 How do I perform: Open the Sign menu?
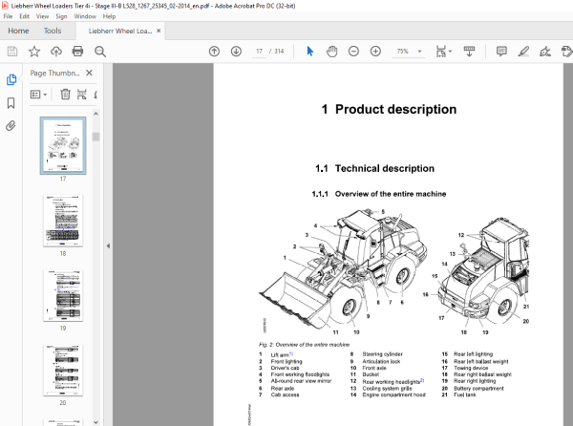[61, 16]
